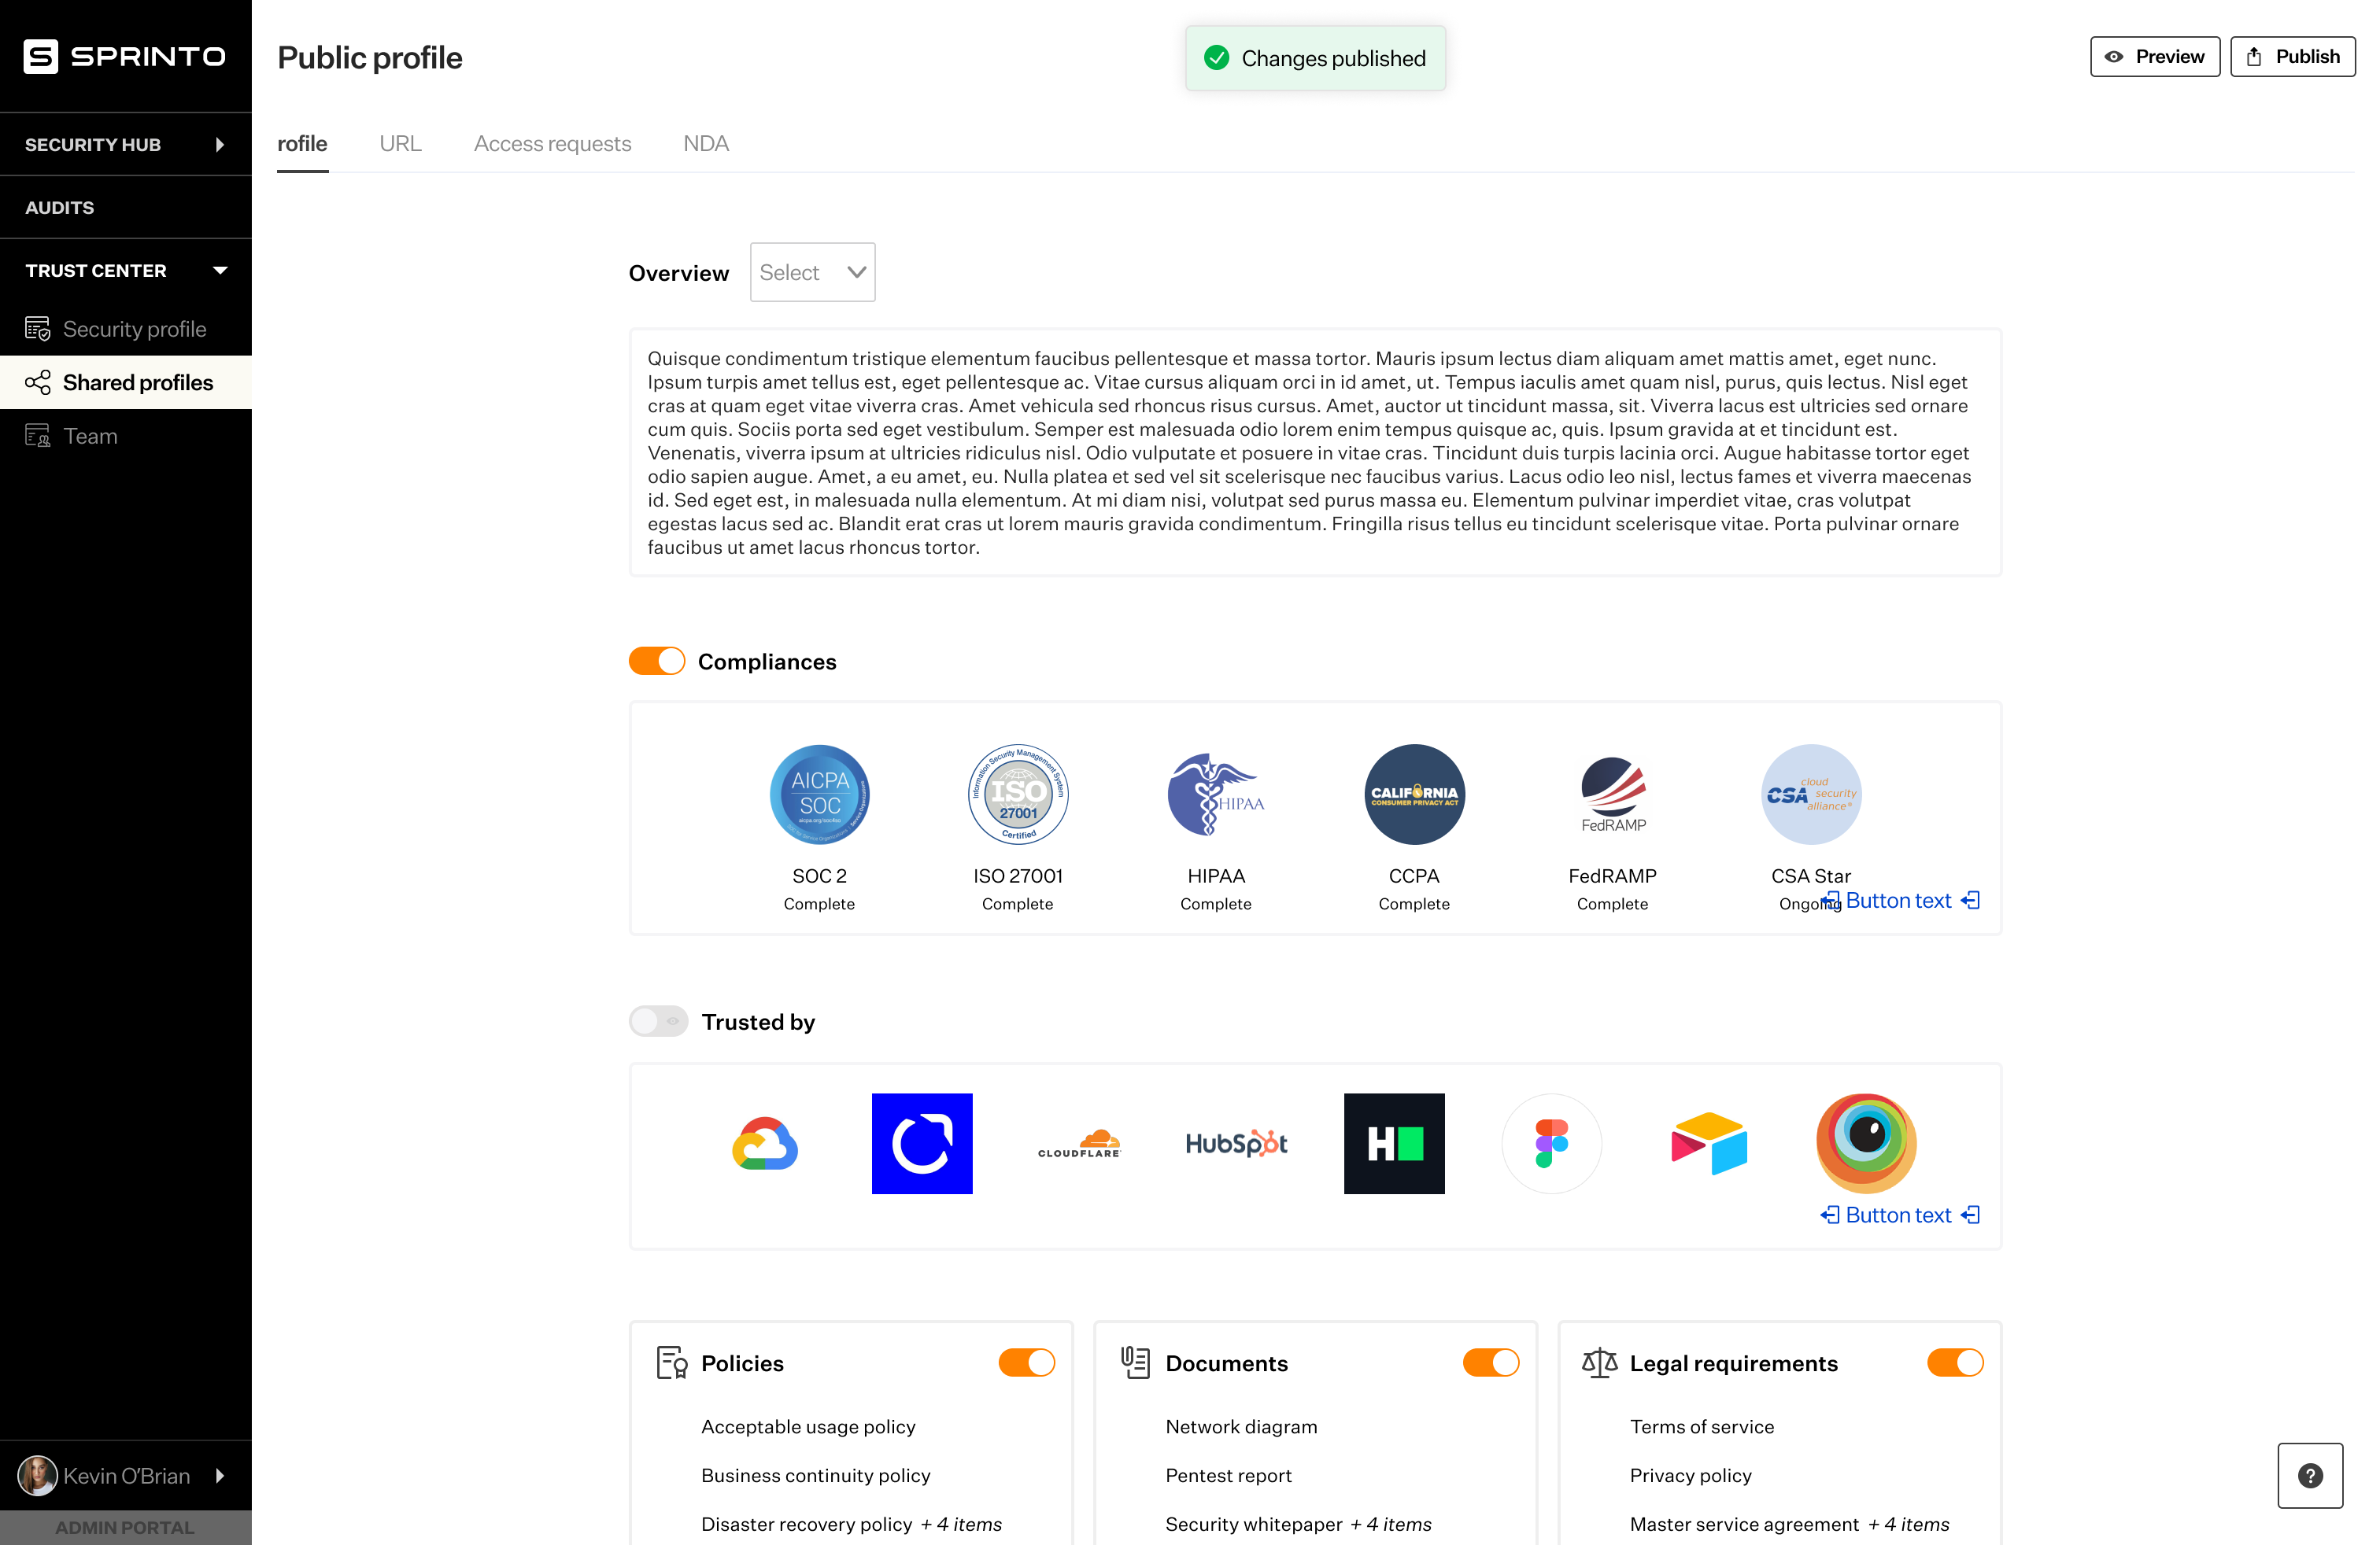Viewport: 2380px width, 1545px height.
Task: Click the Shared profiles share icon
Action: [38, 383]
